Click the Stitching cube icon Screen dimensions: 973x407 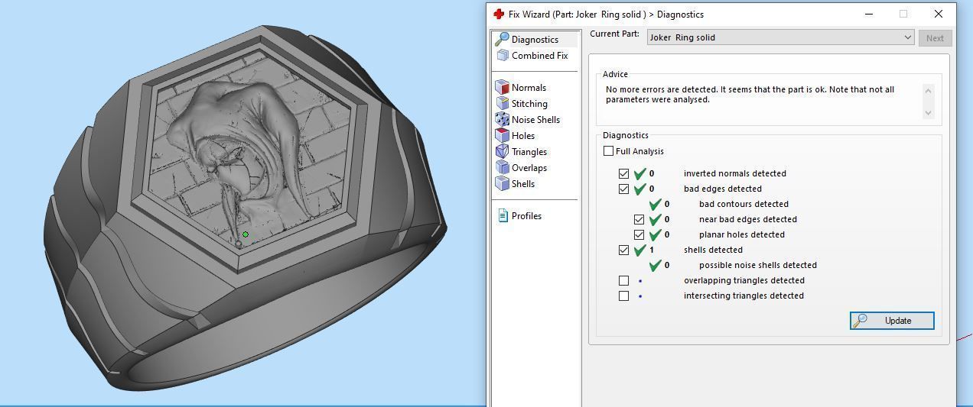pyautogui.click(x=502, y=103)
